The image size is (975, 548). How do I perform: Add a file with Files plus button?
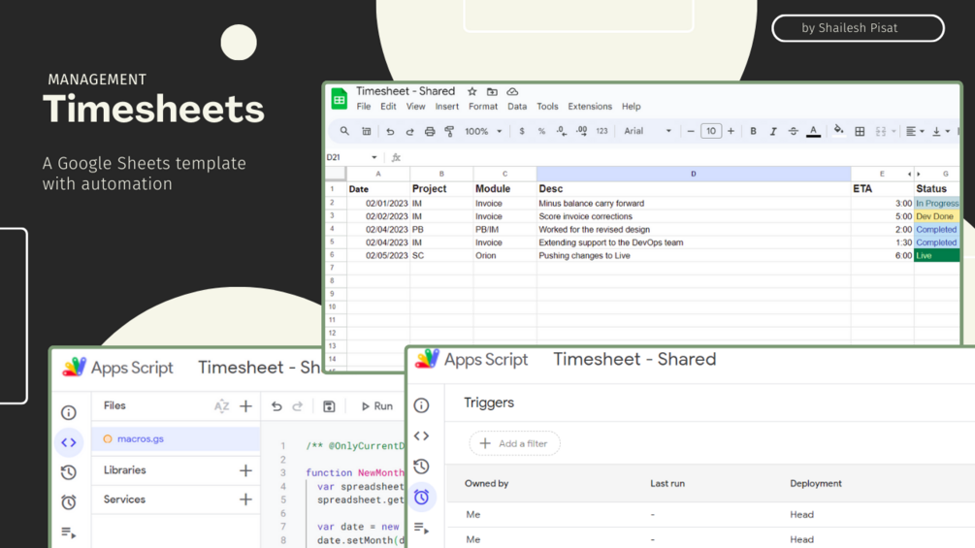click(245, 406)
